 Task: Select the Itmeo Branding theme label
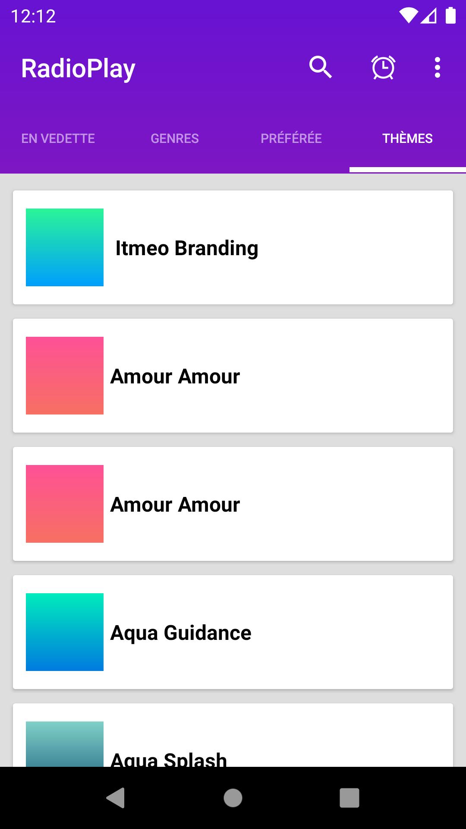(187, 248)
